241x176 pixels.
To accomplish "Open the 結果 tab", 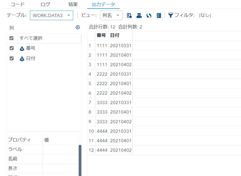I will click(73, 4).
